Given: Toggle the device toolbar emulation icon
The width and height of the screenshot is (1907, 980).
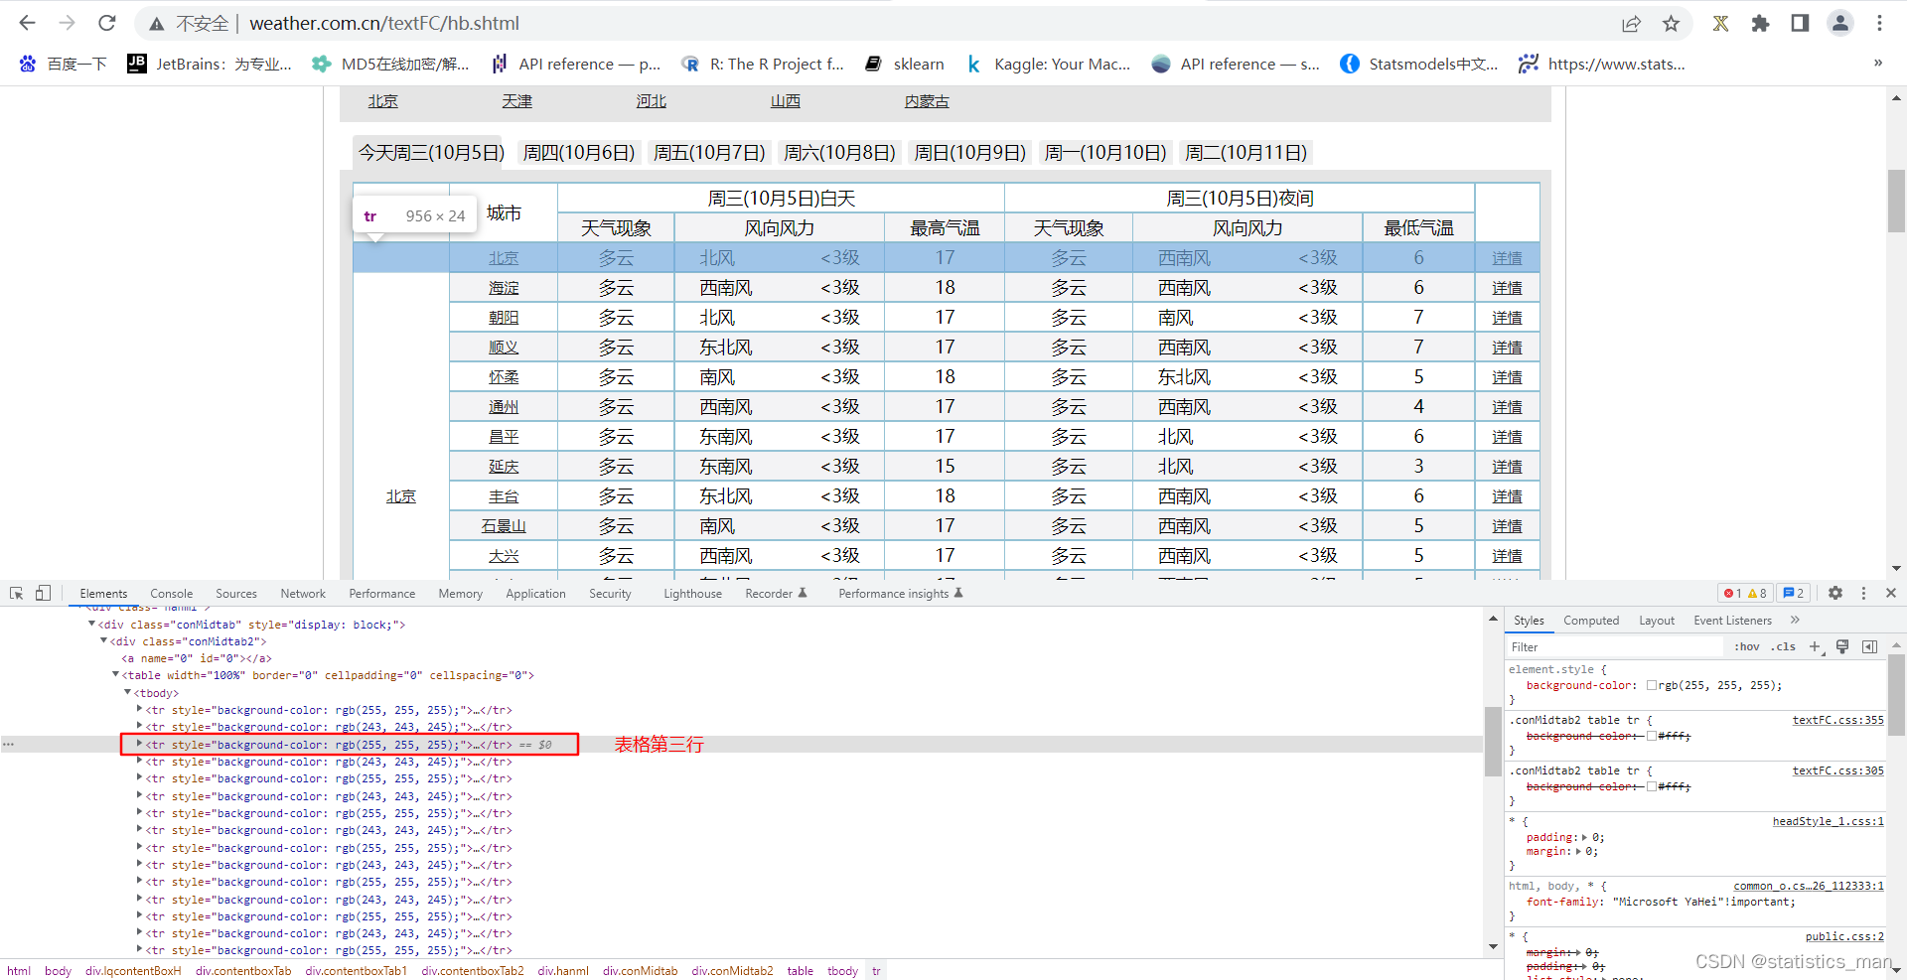Looking at the screenshot, I should (42, 593).
